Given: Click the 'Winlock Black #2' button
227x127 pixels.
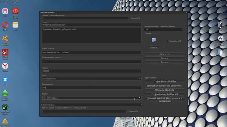Looking at the screenshot, I should click(x=165, y=90).
